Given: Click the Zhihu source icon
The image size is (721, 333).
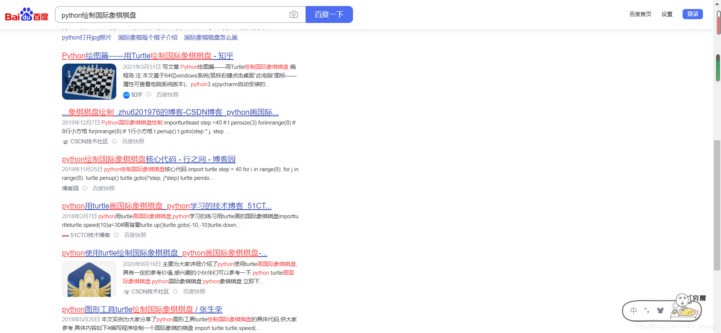Looking at the screenshot, I should point(126,95).
